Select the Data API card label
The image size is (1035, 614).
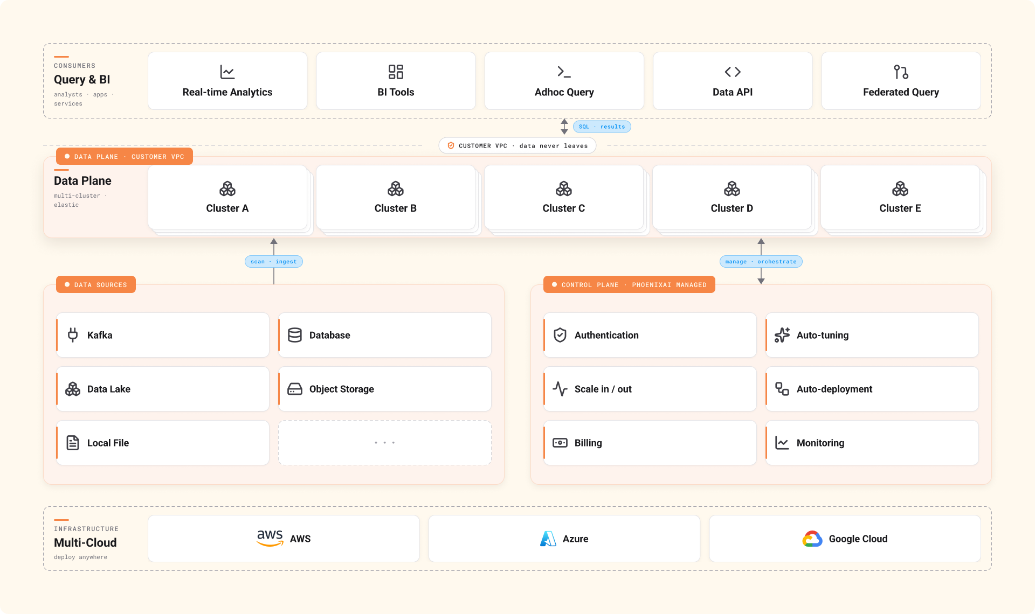coord(733,92)
